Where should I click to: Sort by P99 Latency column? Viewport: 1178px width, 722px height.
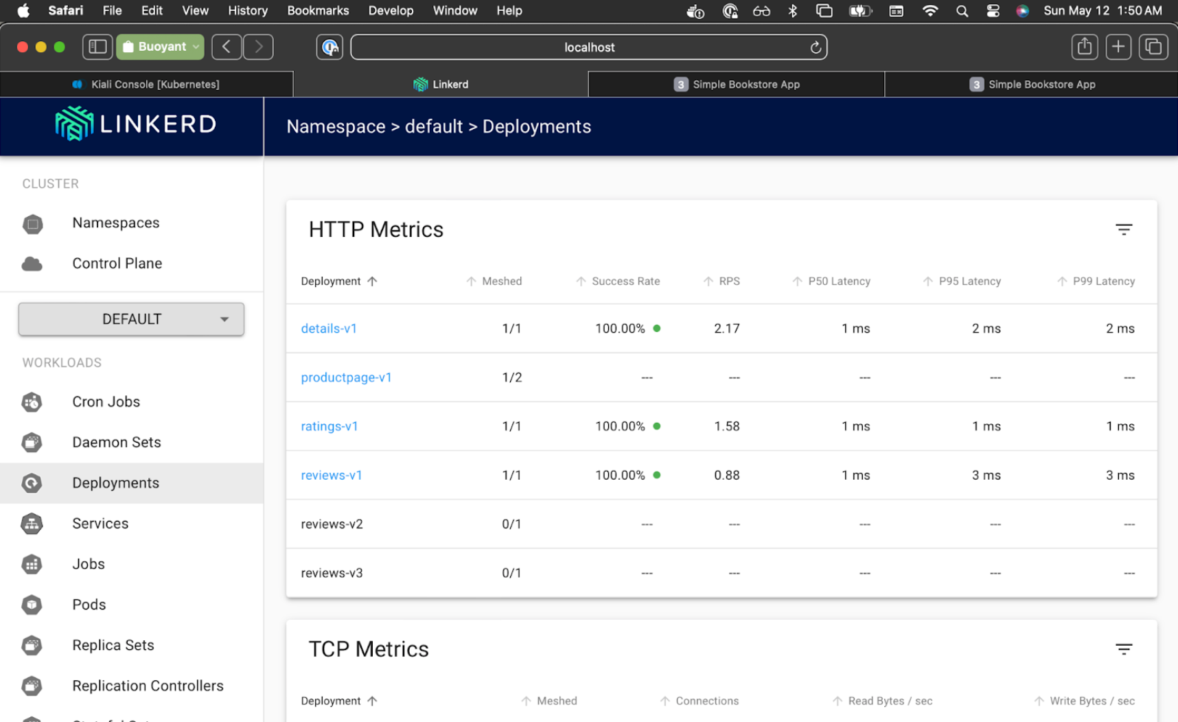click(x=1096, y=281)
